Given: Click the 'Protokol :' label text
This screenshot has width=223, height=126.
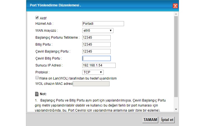Looking at the screenshot, I should click(42, 72).
